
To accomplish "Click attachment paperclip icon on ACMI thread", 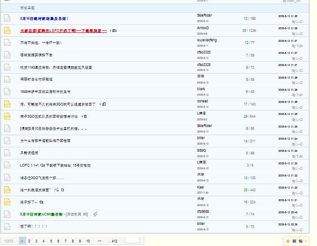I will [96, 214].
